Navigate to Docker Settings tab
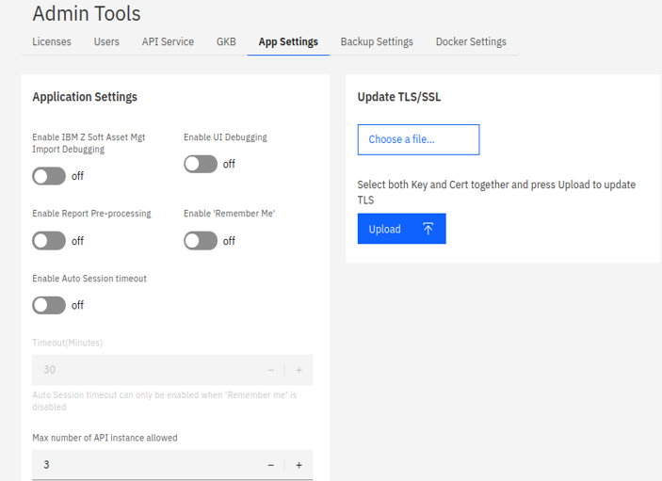 (471, 42)
